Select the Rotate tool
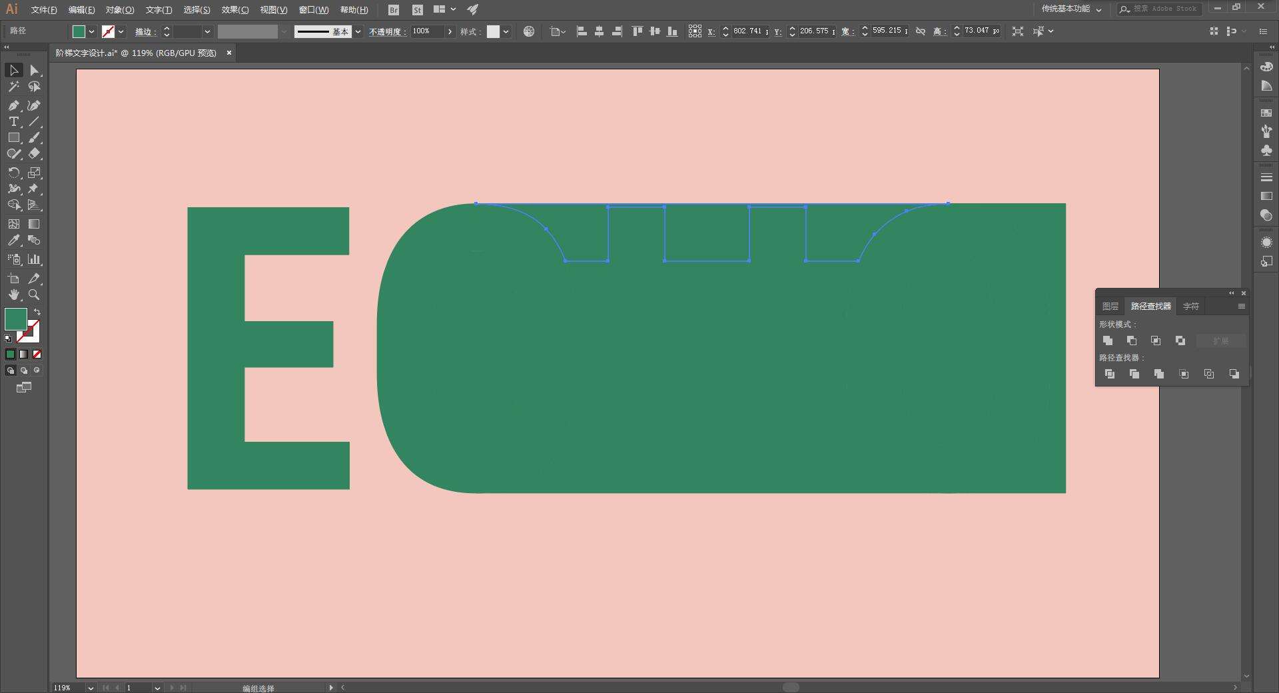 click(x=13, y=173)
